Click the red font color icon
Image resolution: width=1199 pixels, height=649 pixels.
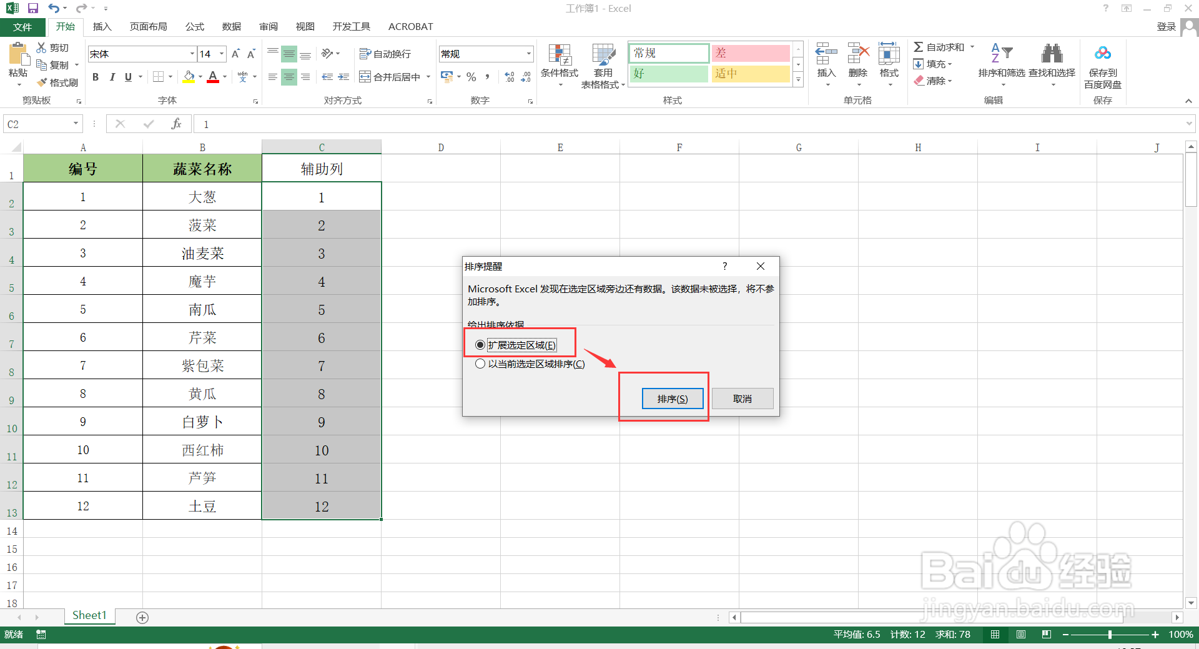[213, 77]
